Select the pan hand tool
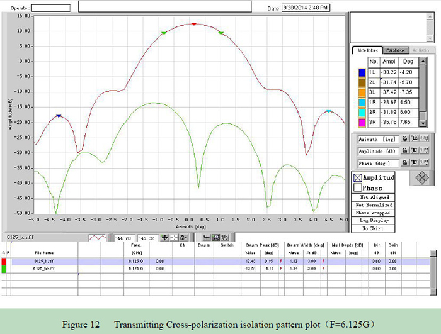Screen dimensions: 441x334 pos(225,238)
